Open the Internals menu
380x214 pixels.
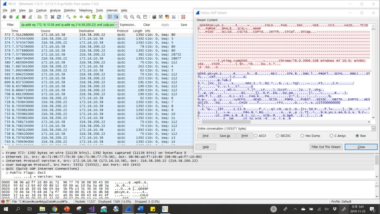point(112,11)
